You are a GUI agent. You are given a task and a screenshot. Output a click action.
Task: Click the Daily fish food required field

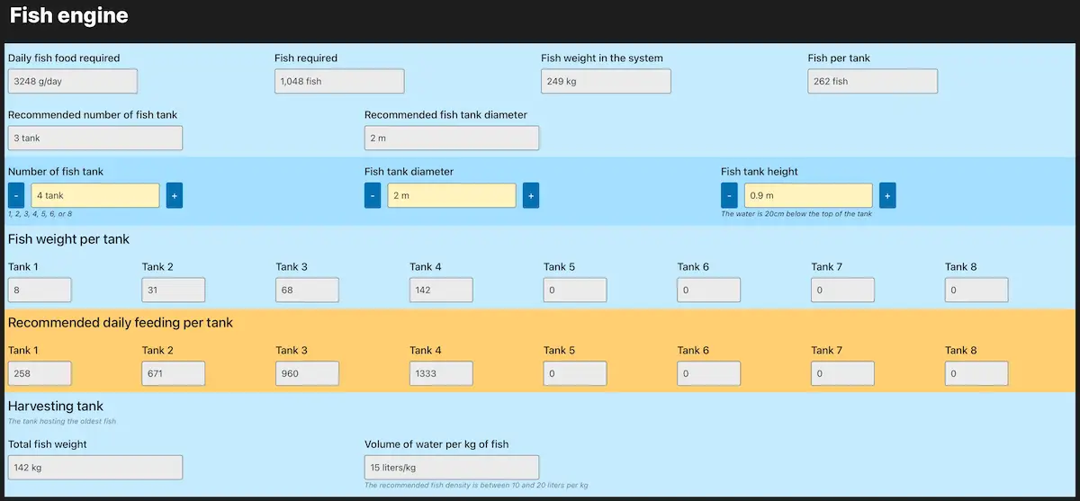73,81
